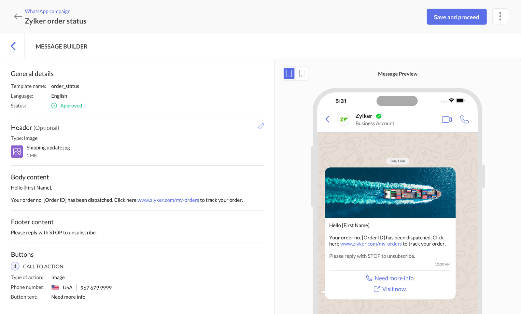Screen dimensions: 521x314
Task: Click the chat back arrow inside the phone preview
Action: (327, 119)
